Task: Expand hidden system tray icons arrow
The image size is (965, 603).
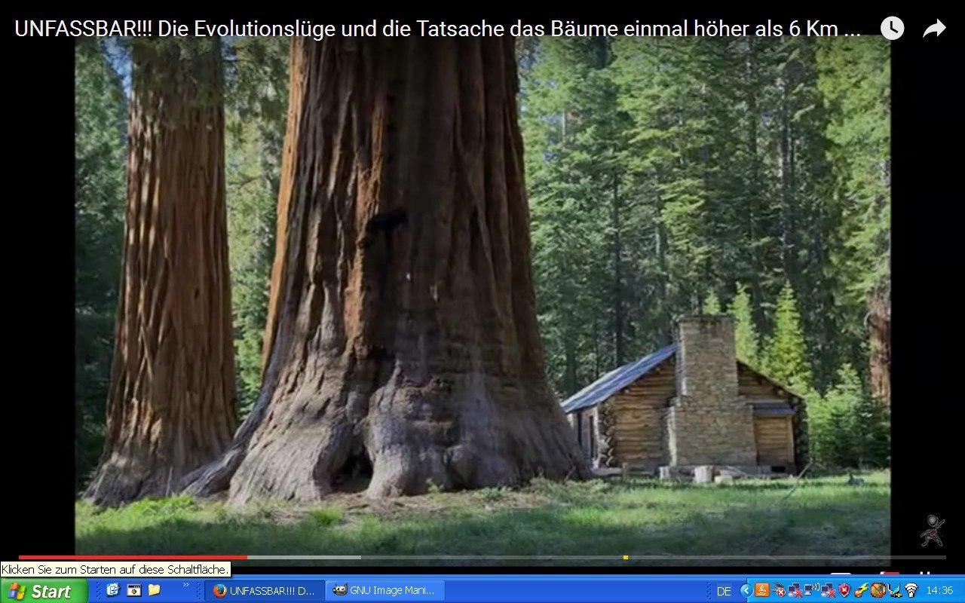Action: click(x=746, y=591)
